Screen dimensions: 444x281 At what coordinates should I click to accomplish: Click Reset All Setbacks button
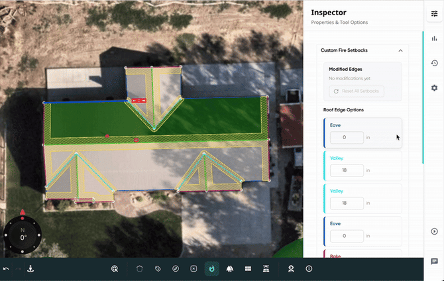[357, 91]
